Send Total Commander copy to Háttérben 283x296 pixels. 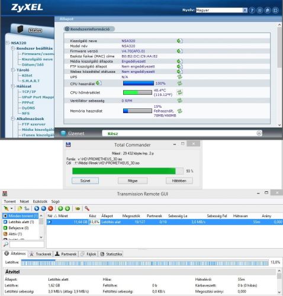click(x=179, y=181)
